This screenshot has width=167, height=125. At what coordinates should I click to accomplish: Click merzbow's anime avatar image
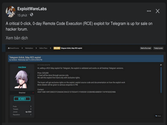click(22, 79)
